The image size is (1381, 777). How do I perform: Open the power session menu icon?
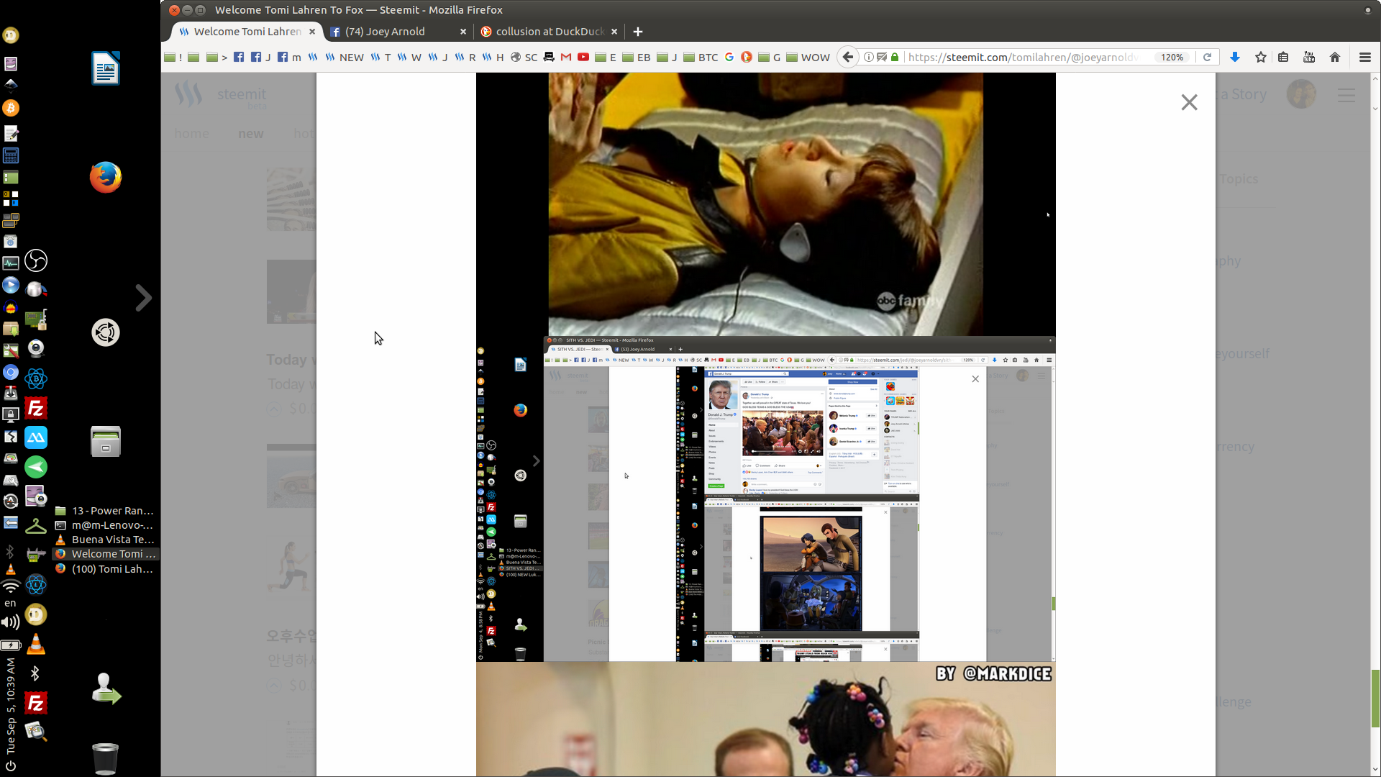click(x=10, y=766)
